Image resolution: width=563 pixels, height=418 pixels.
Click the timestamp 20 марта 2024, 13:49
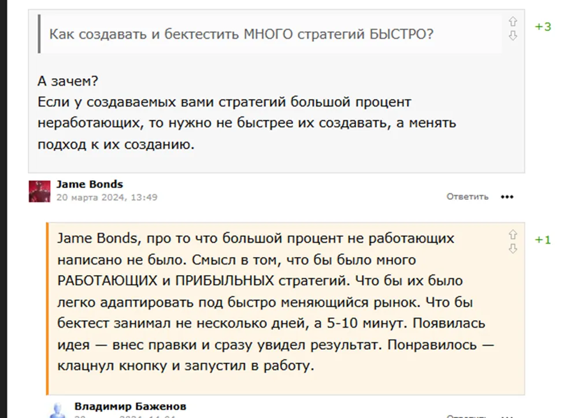click(107, 197)
